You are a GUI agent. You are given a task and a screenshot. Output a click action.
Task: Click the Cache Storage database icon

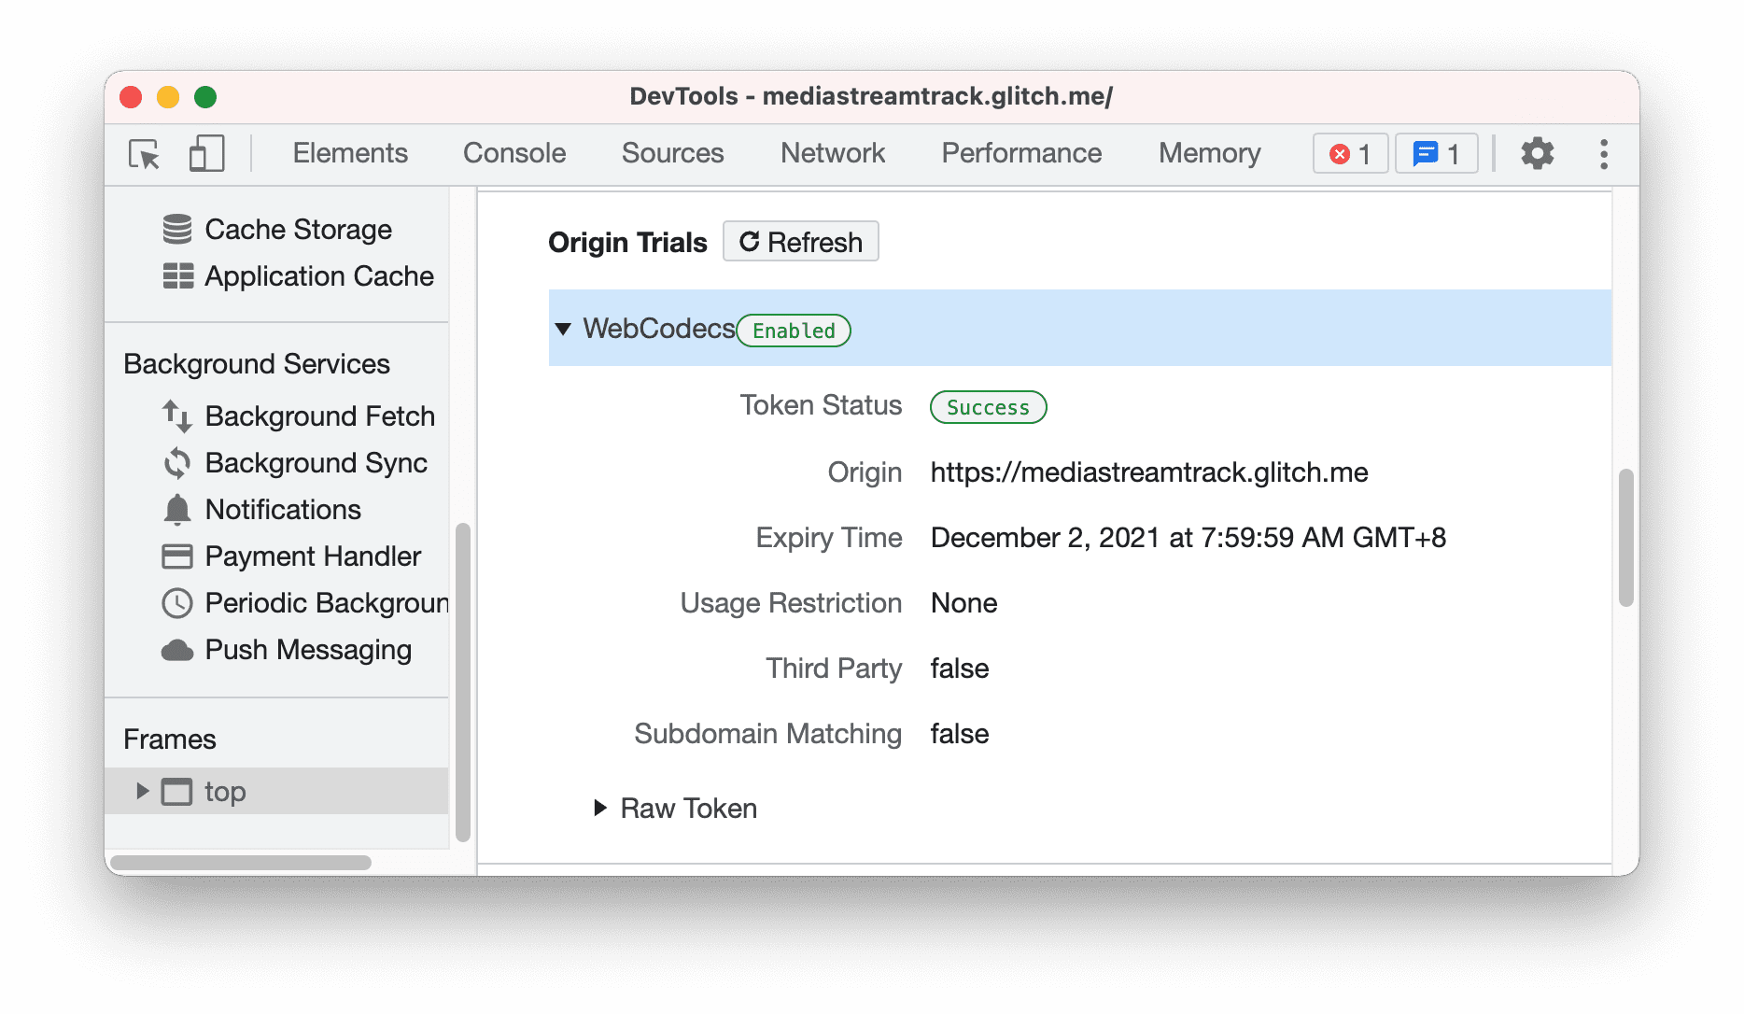point(177,229)
